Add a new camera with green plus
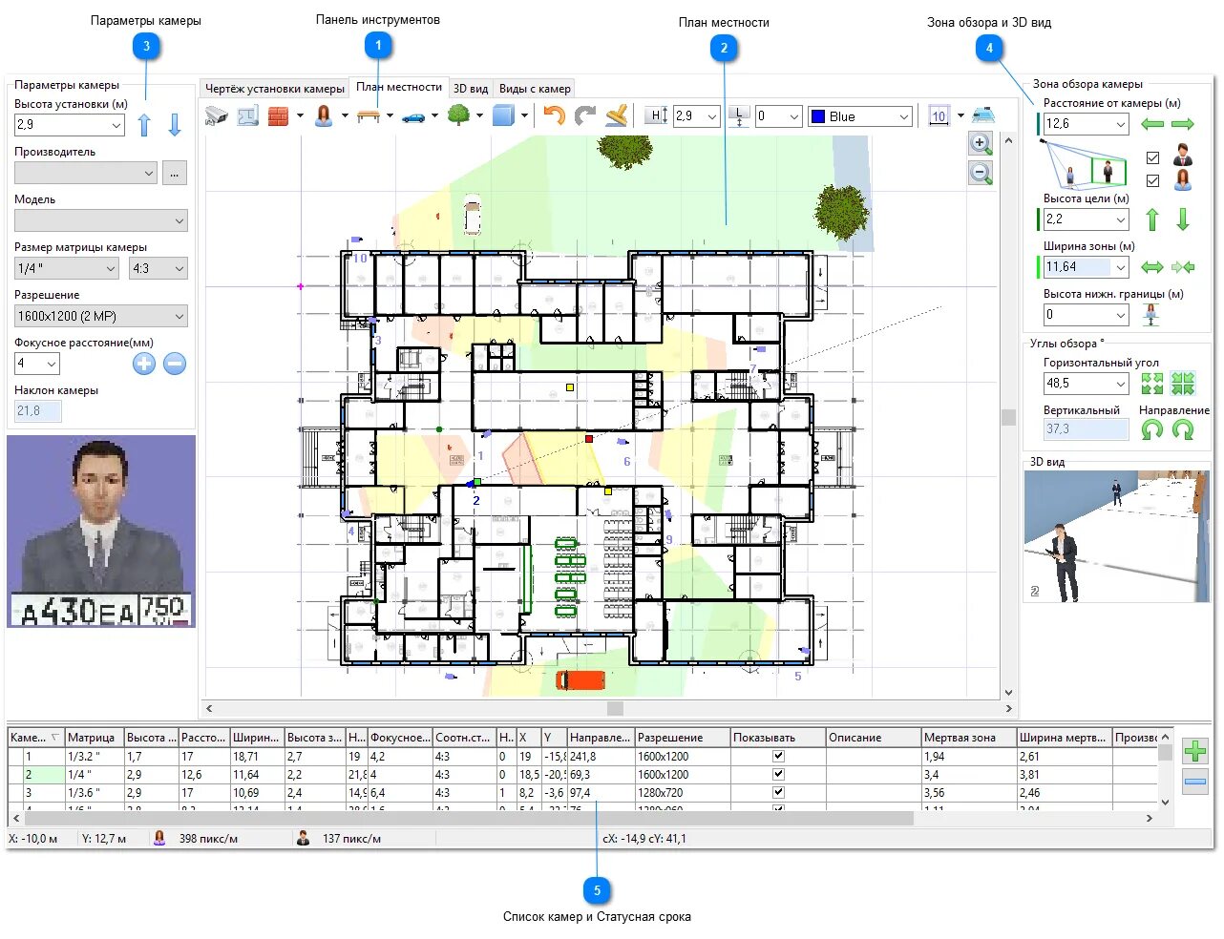The width and height of the screenshot is (1224, 939). (1194, 750)
